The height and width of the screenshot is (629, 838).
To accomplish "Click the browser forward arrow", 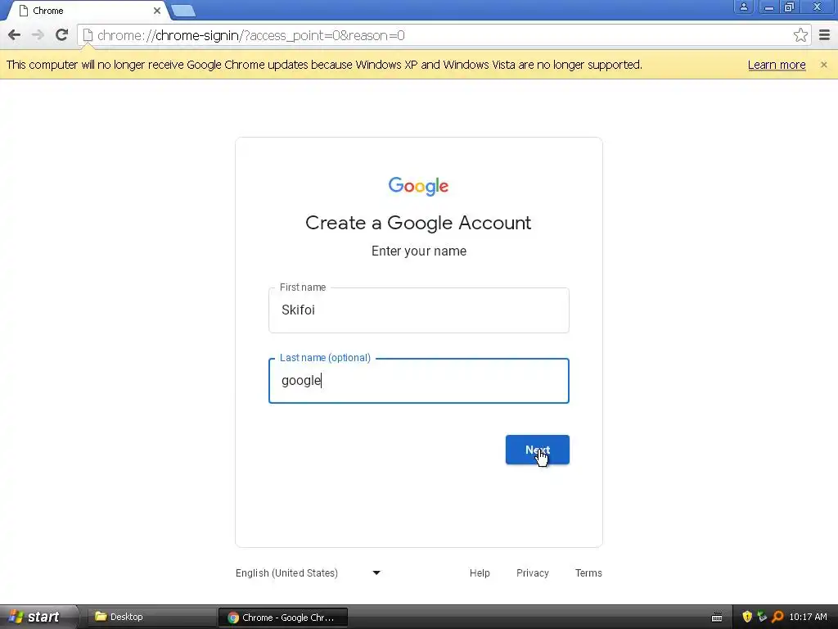I will click(x=38, y=35).
